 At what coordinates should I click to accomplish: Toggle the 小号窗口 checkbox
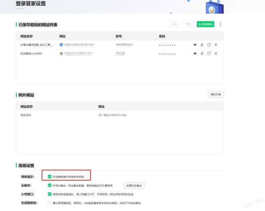(49, 194)
